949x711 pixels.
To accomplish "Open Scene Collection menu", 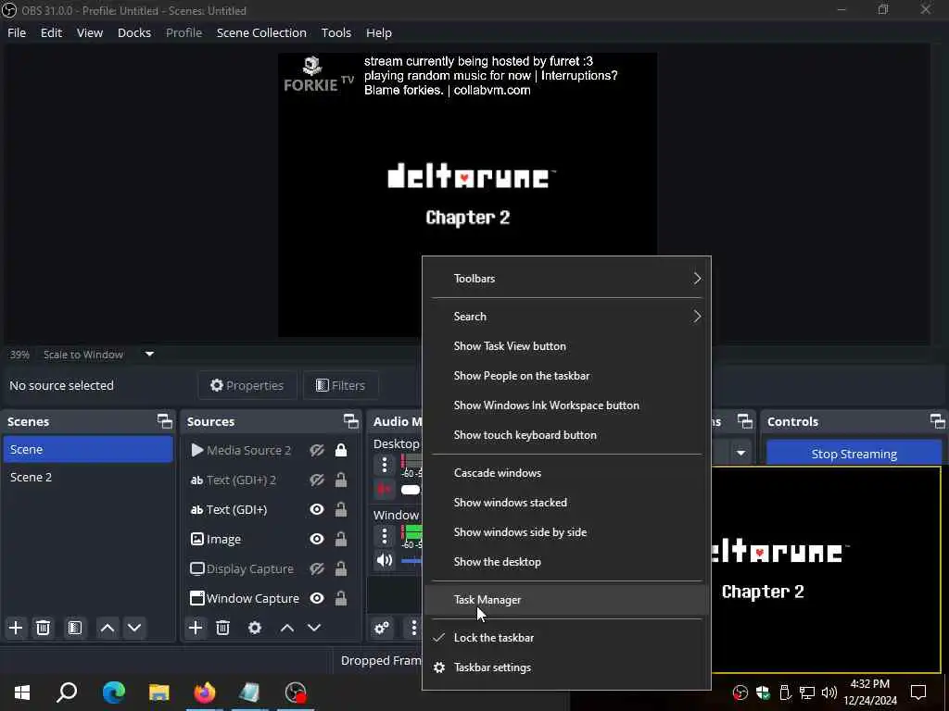I will click(261, 32).
